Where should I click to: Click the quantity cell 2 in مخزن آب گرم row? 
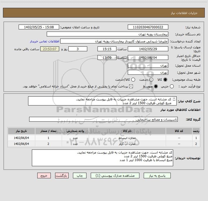(48, 144)
